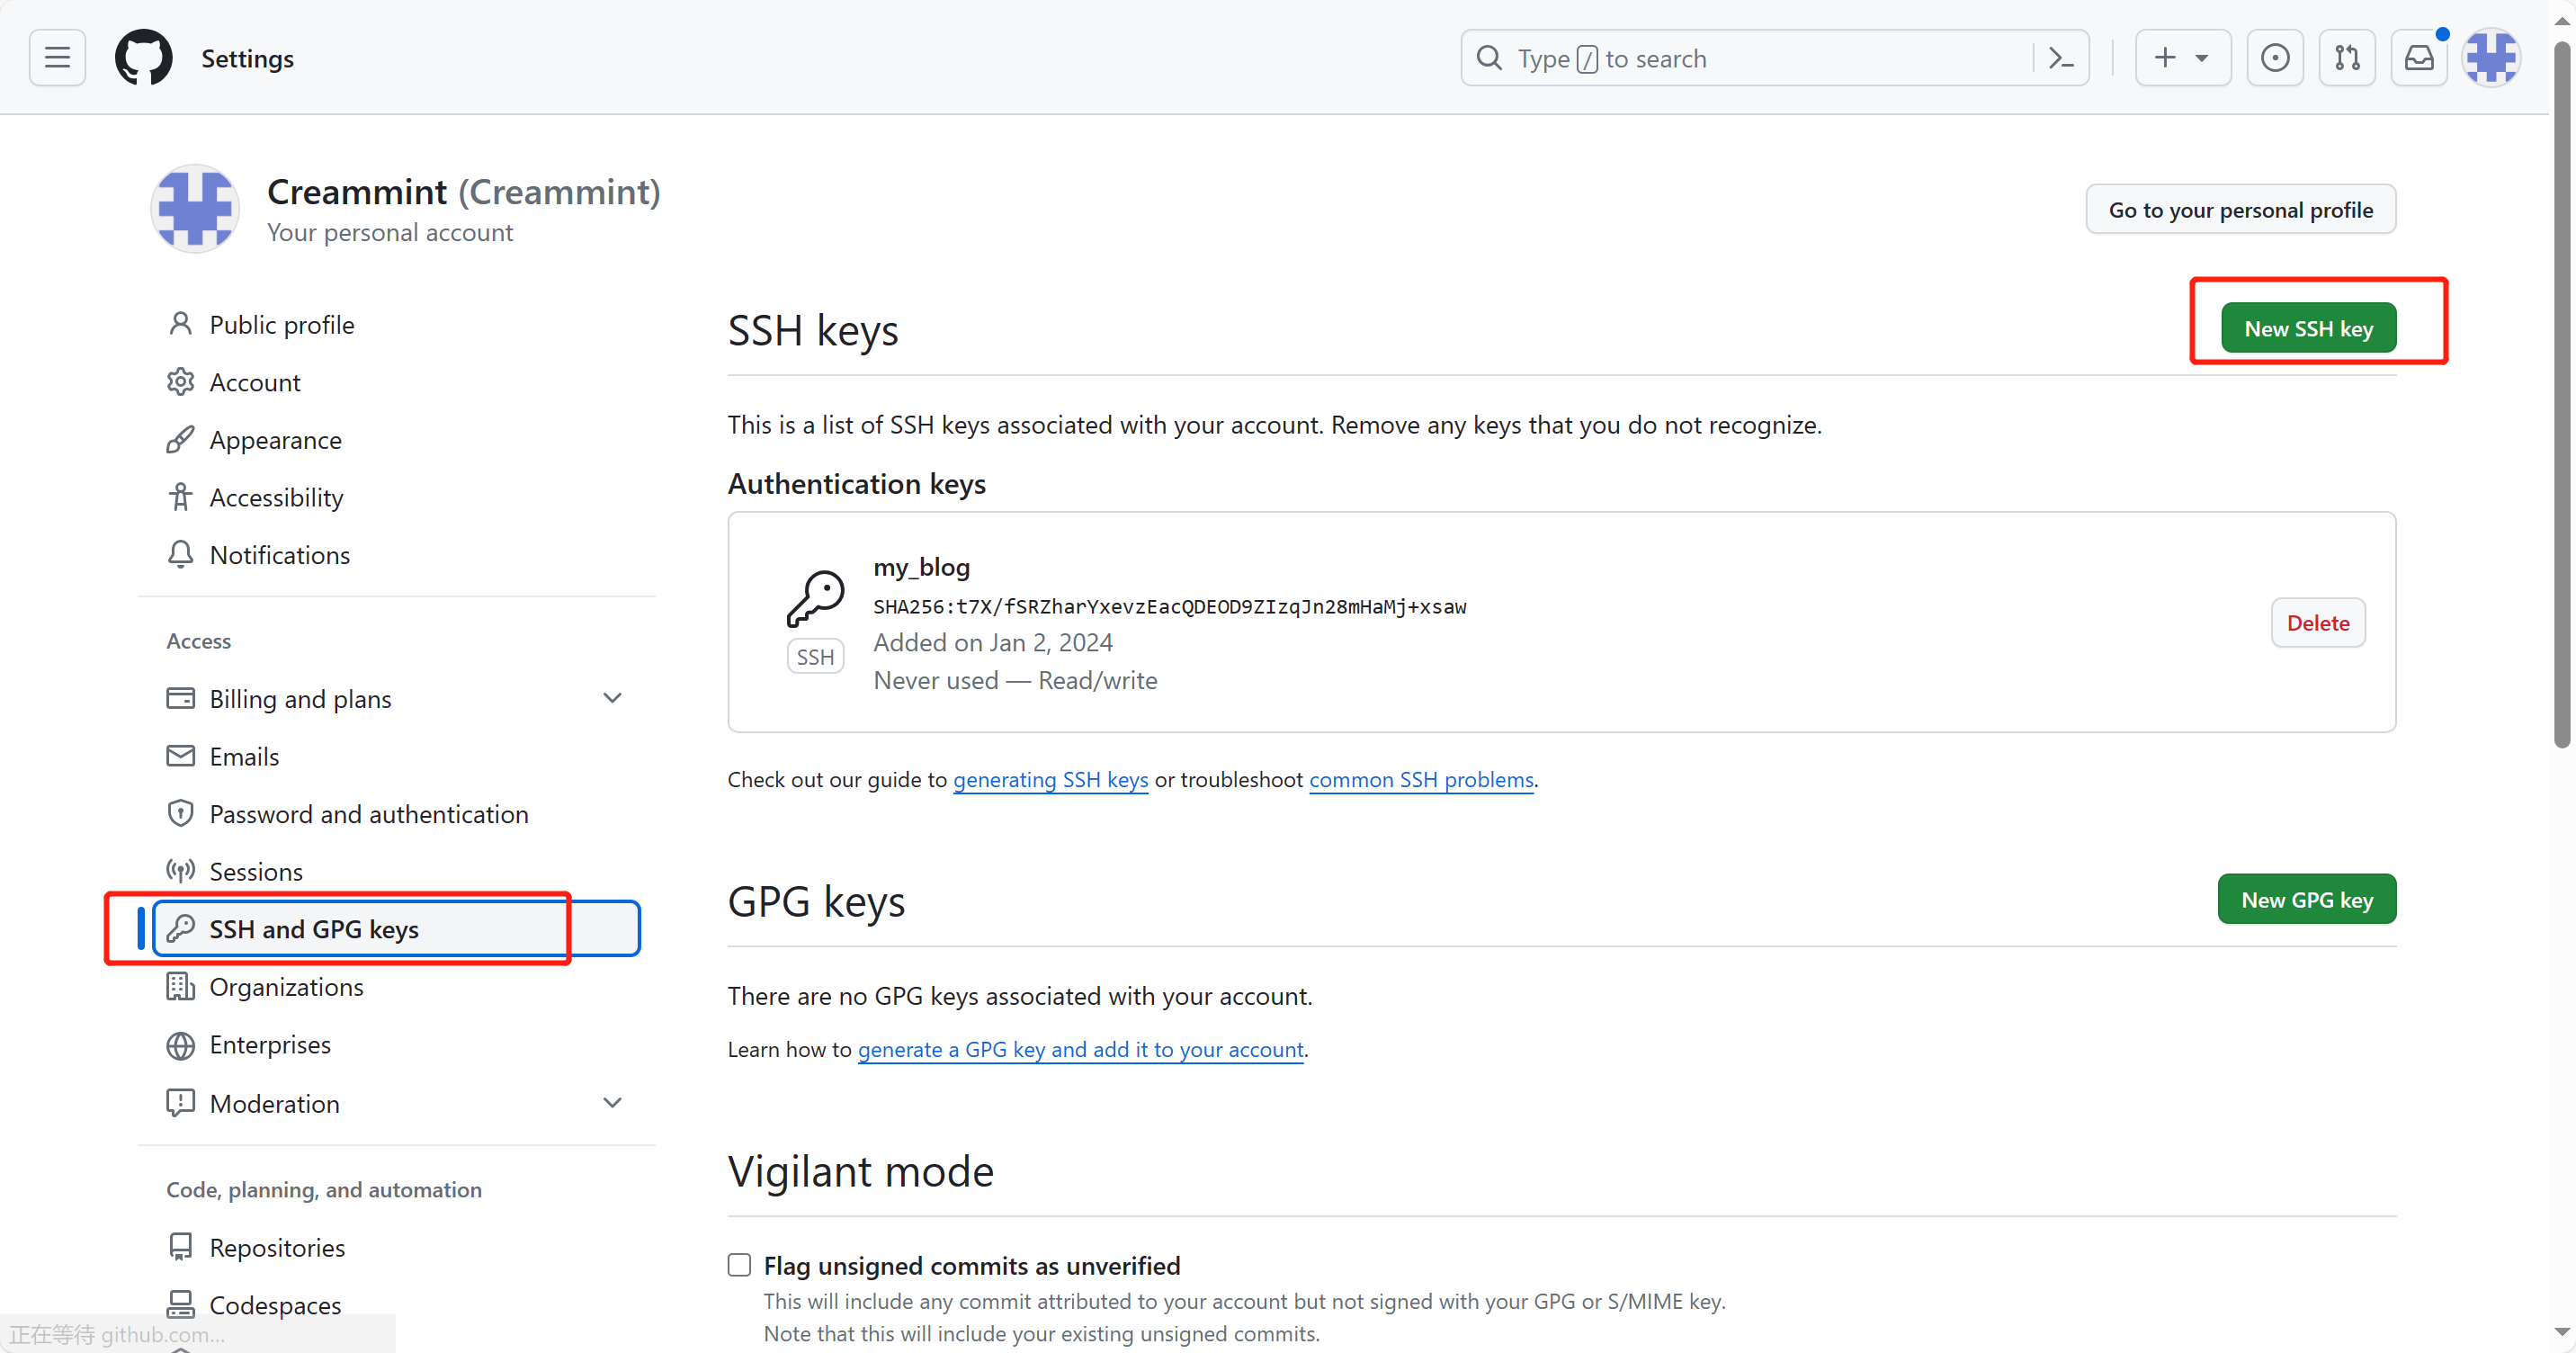Open Notifications settings

coord(396,555)
